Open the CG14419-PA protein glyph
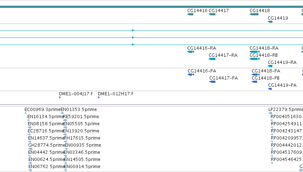This screenshot has width=303, height=172. point(270,89)
